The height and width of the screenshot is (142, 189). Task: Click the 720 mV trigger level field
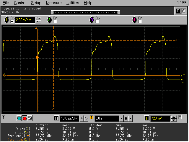(160, 118)
